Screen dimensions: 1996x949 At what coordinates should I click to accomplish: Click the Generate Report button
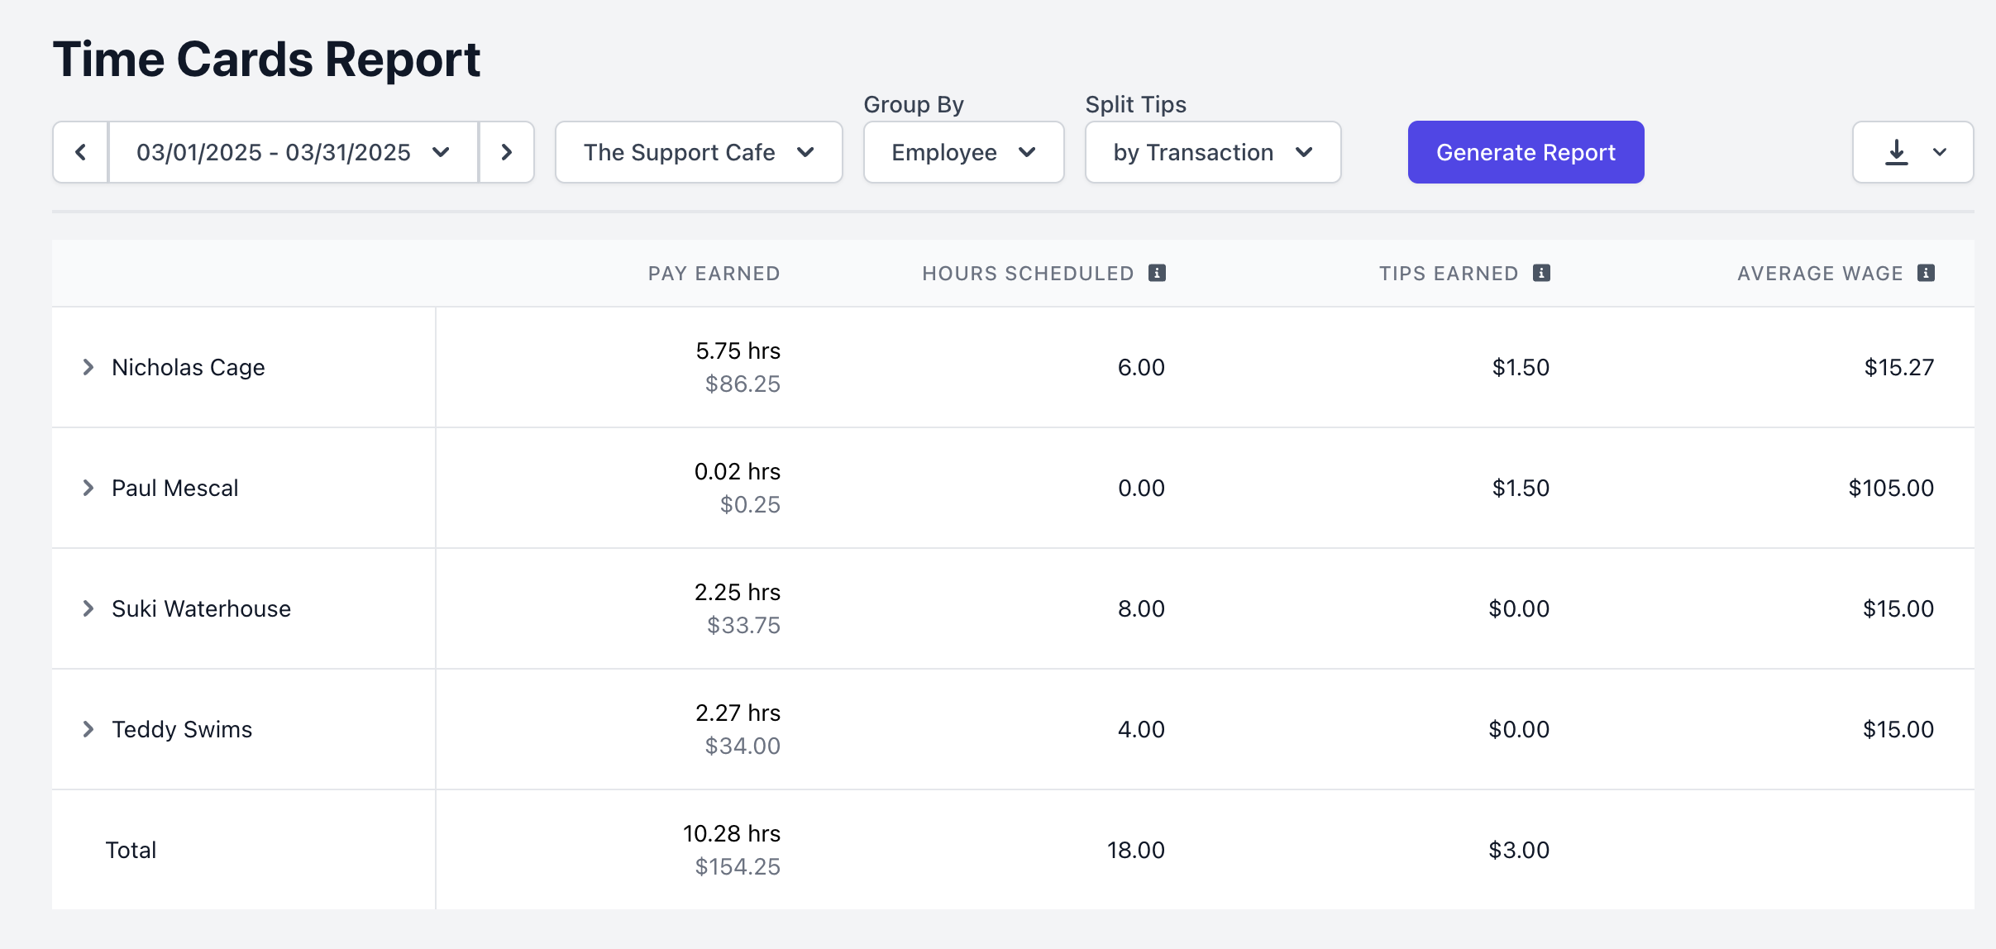pos(1526,152)
